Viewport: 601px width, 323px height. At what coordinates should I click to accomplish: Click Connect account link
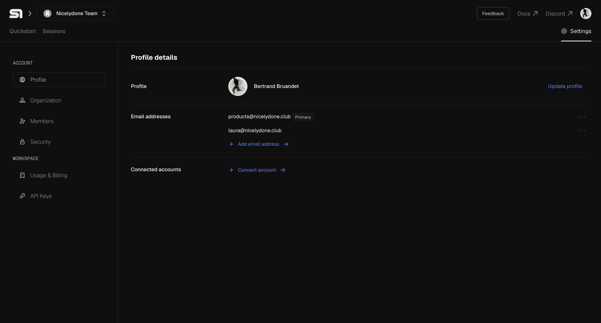(x=257, y=170)
